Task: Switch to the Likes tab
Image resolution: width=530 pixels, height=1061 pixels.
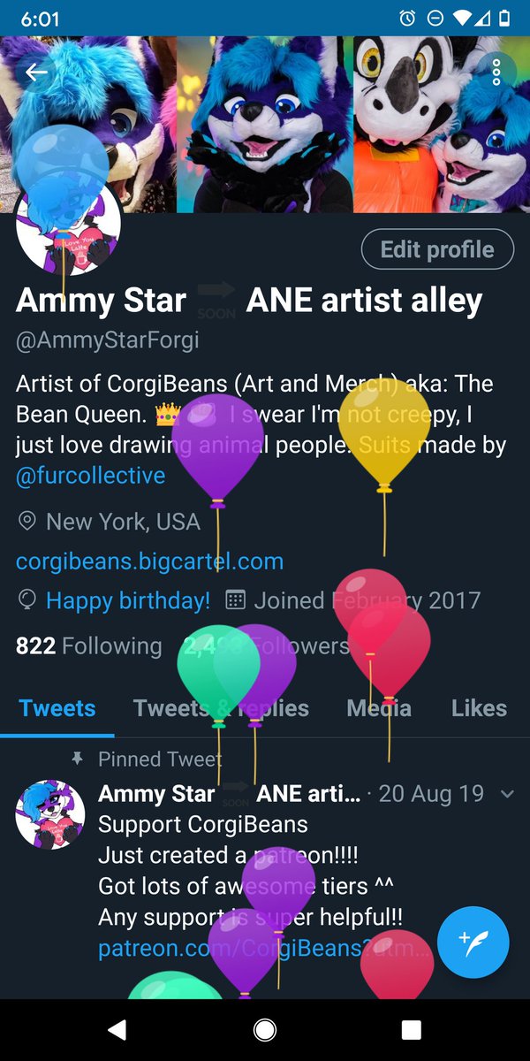Action: click(x=479, y=708)
